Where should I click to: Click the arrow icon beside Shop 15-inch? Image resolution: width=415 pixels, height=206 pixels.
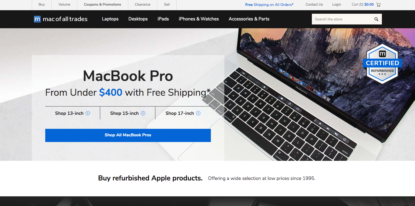point(143,113)
